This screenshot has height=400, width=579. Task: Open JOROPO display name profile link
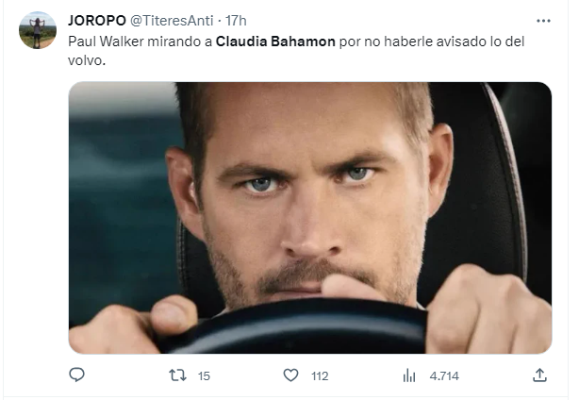(97, 21)
